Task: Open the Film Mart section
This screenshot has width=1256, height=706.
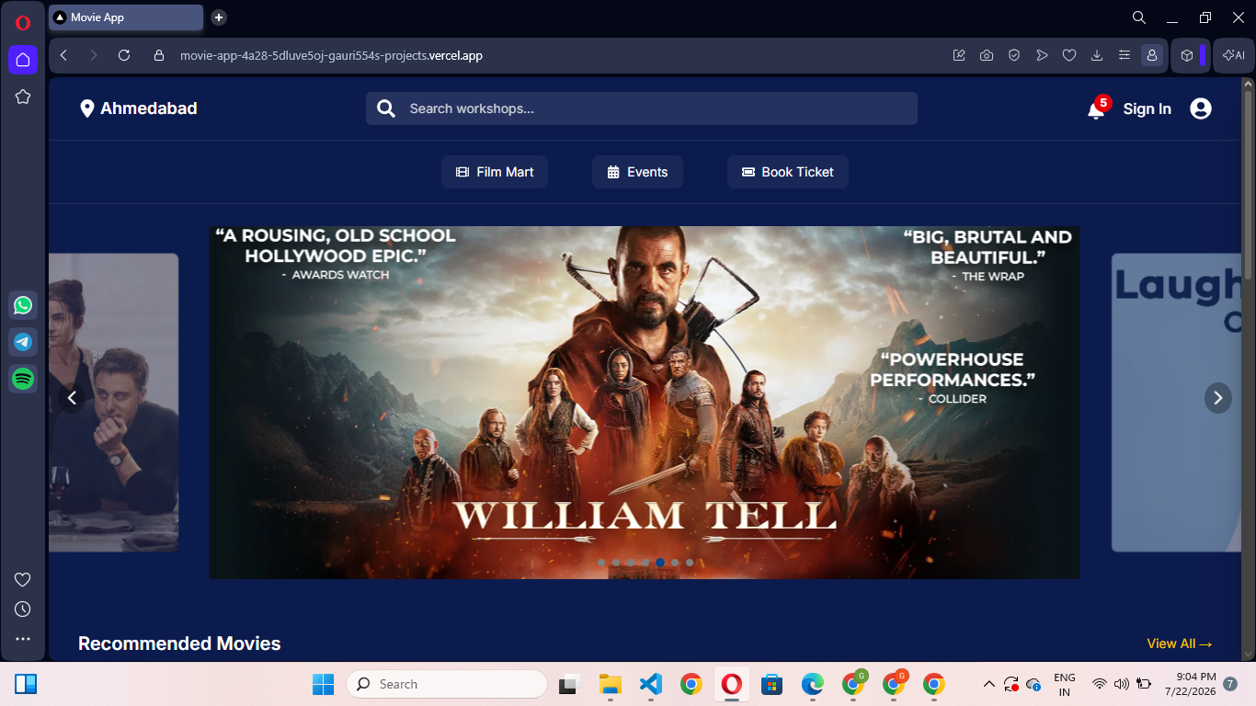Action: click(495, 172)
